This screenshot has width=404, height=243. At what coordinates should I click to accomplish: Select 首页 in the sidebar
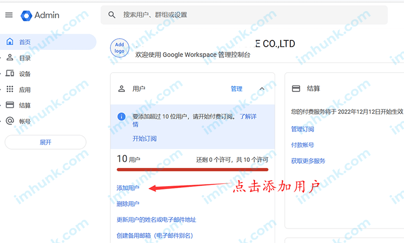pyautogui.click(x=48, y=42)
